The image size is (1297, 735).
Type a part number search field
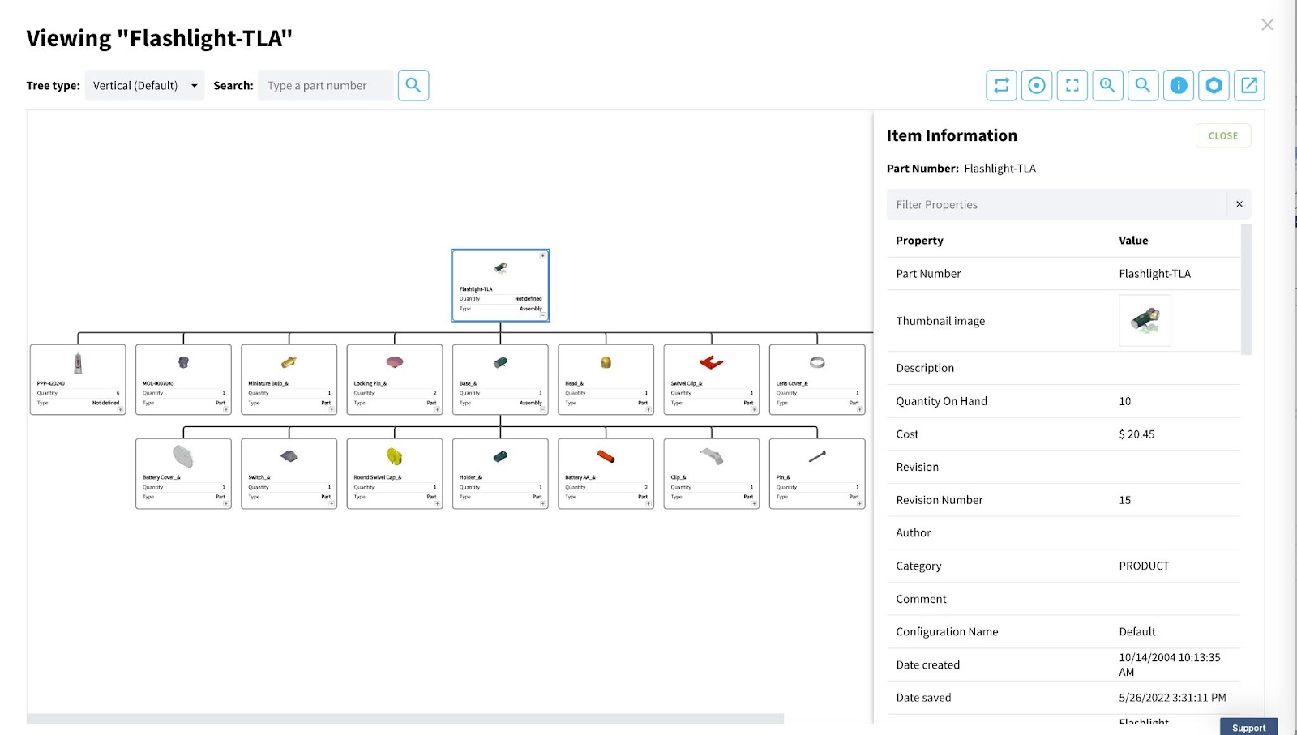tap(325, 85)
